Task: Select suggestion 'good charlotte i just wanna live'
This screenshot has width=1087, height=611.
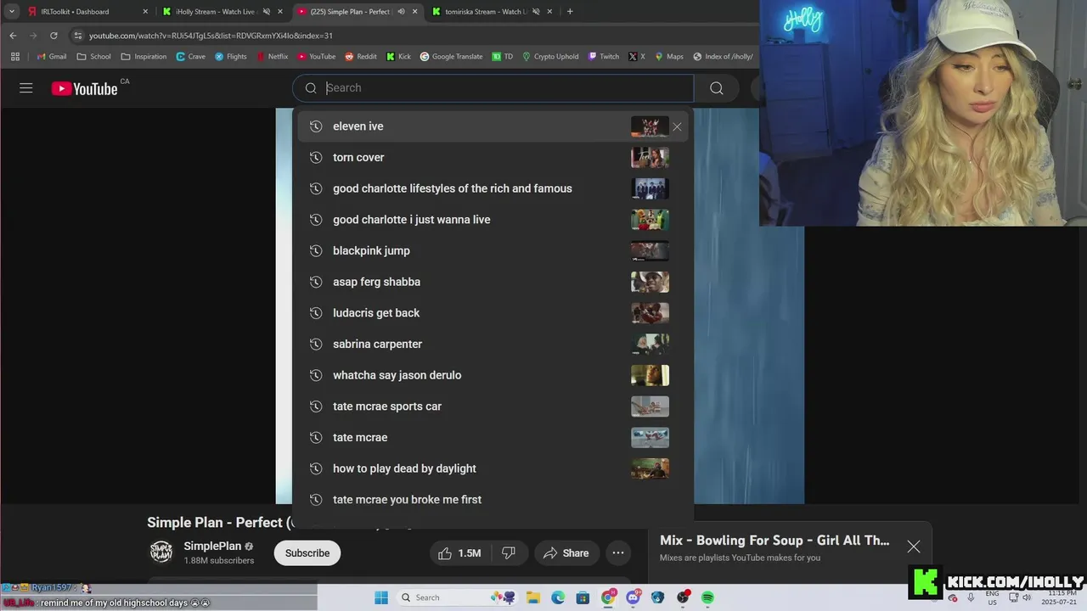Action: coord(493,220)
